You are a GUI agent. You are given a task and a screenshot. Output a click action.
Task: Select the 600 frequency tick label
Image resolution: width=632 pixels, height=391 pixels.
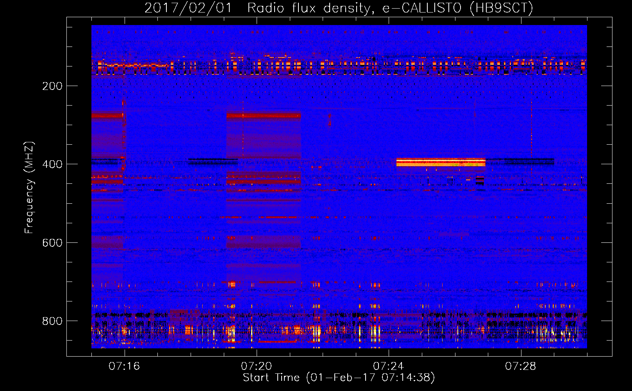[x=52, y=243]
